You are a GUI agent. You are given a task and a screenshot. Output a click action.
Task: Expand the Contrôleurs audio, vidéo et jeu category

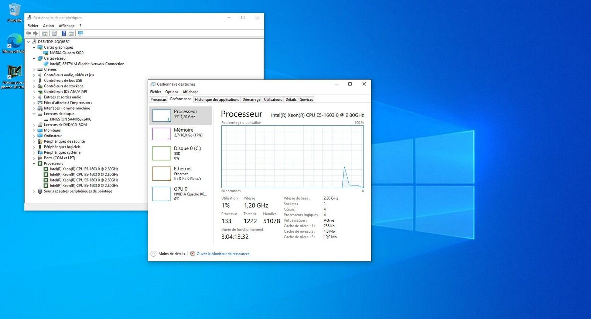[x=34, y=75]
